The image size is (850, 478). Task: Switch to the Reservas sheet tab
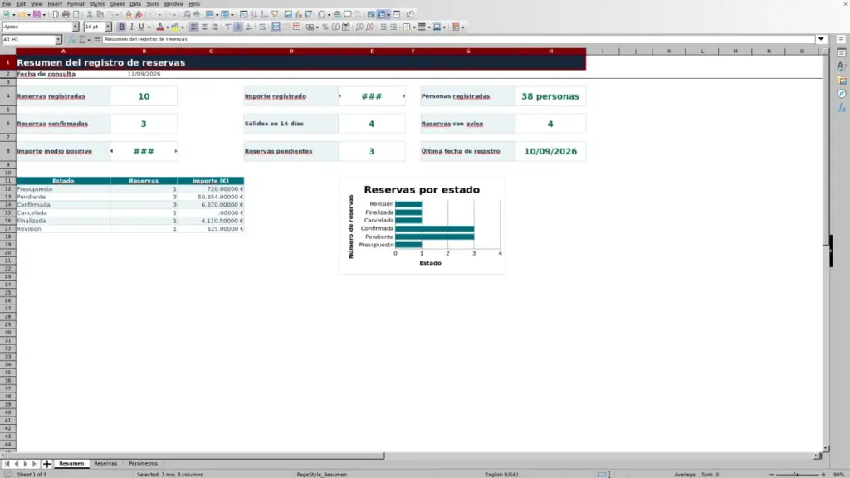click(105, 463)
